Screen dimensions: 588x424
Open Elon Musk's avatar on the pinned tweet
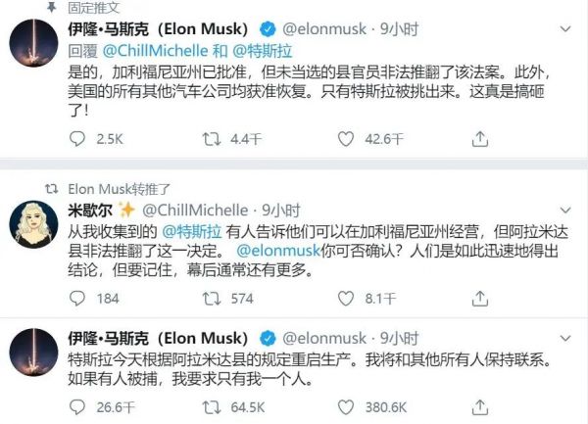click(32, 43)
